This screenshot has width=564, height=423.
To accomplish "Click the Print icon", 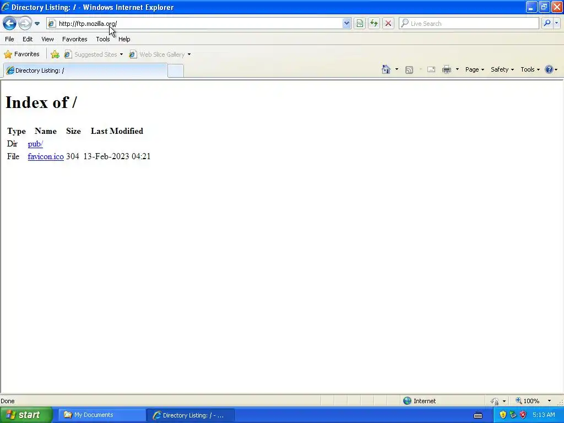I will [447, 70].
